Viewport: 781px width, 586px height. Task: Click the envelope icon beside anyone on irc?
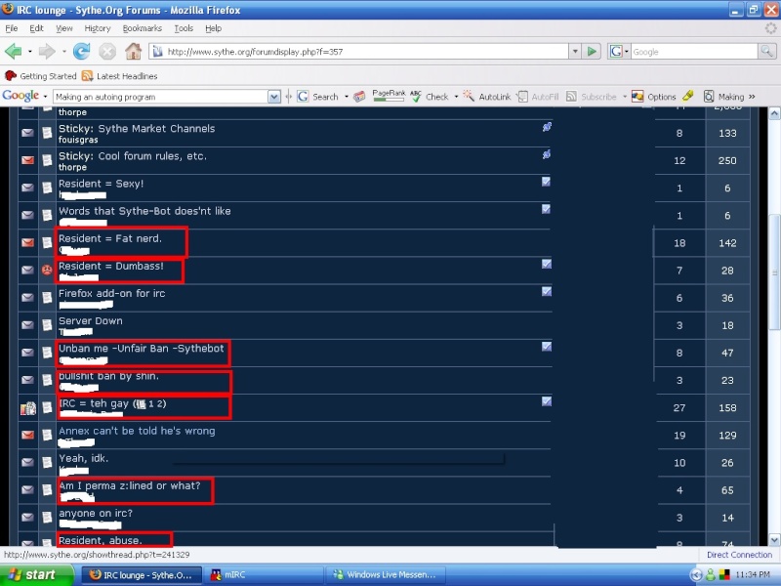click(x=27, y=518)
